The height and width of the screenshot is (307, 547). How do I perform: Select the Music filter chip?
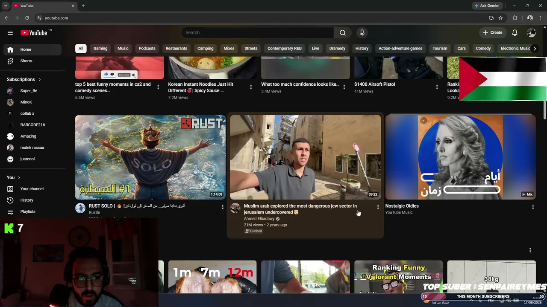point(123,49)
